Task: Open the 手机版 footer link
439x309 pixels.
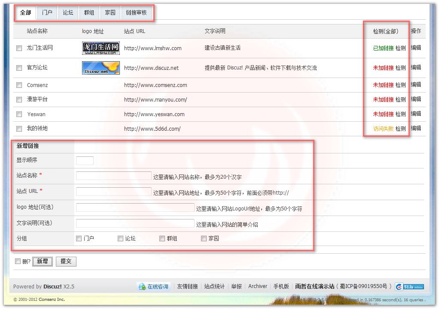Action: pos(281,286)
